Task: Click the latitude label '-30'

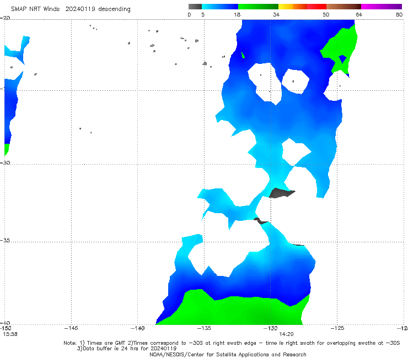Action: coord(5,162)
